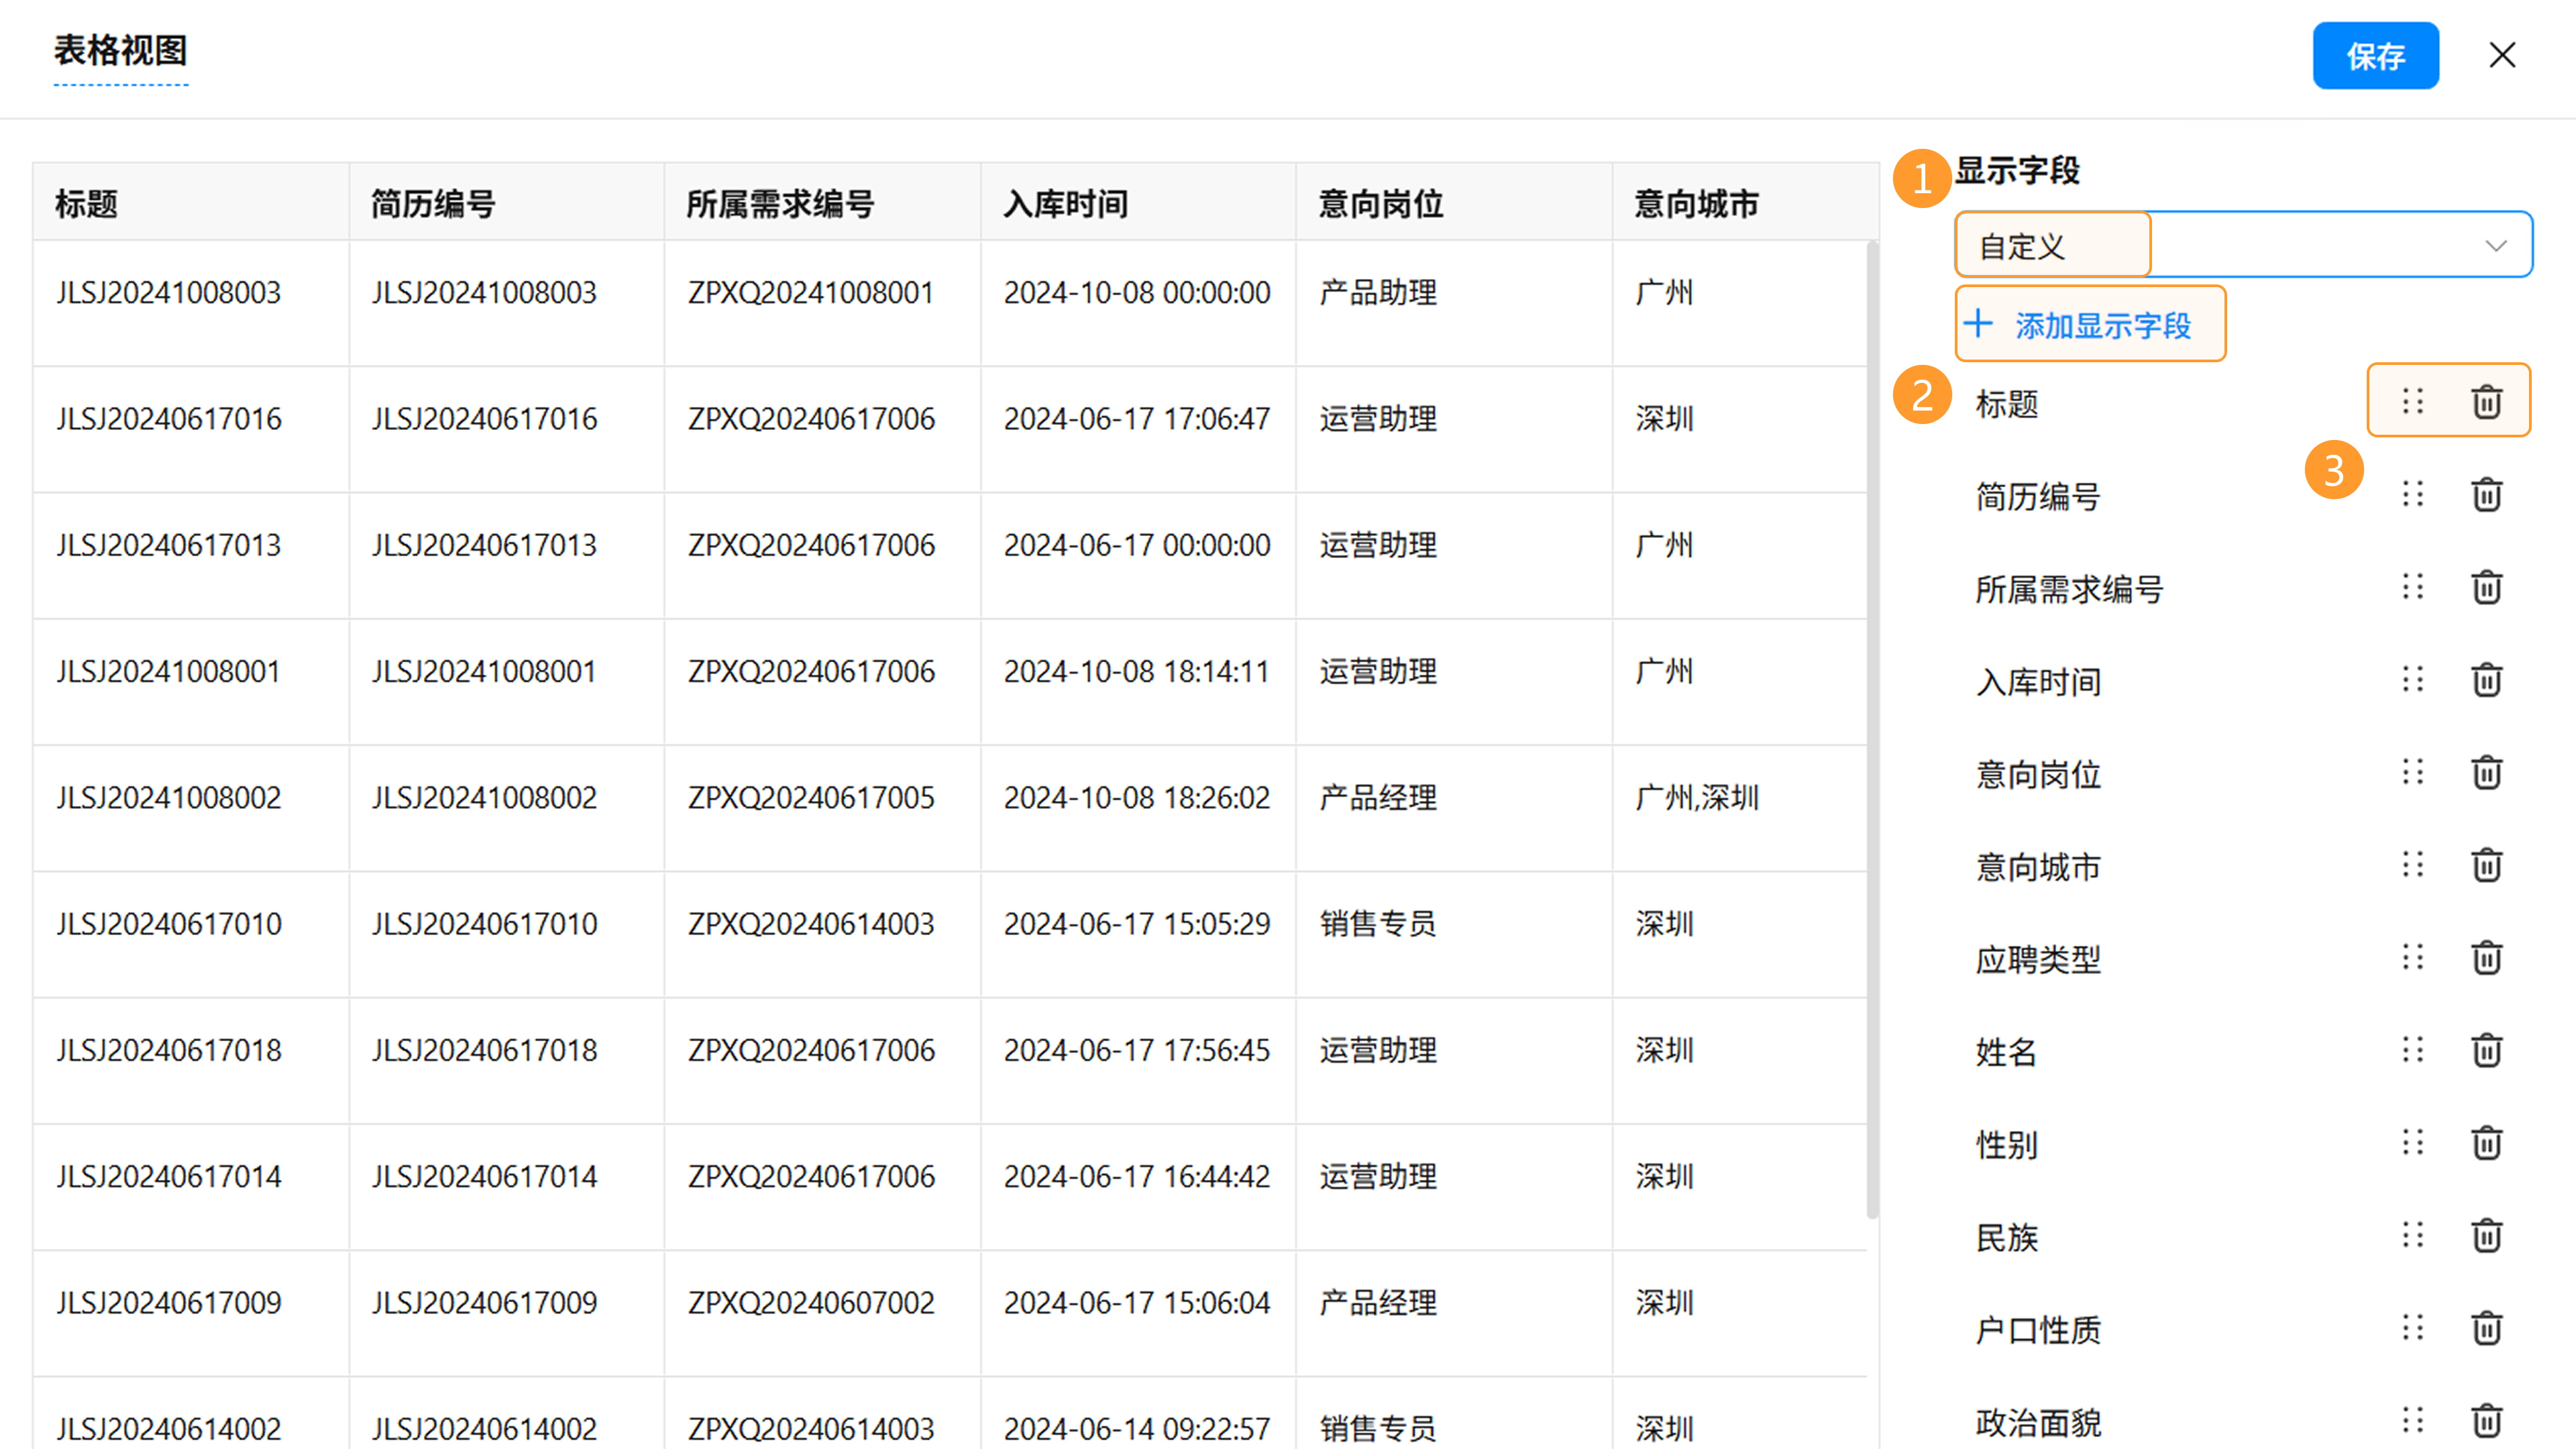Click 添加显示字段 to add a field
This screenshot has height=1449, width=2576.
2089,324
